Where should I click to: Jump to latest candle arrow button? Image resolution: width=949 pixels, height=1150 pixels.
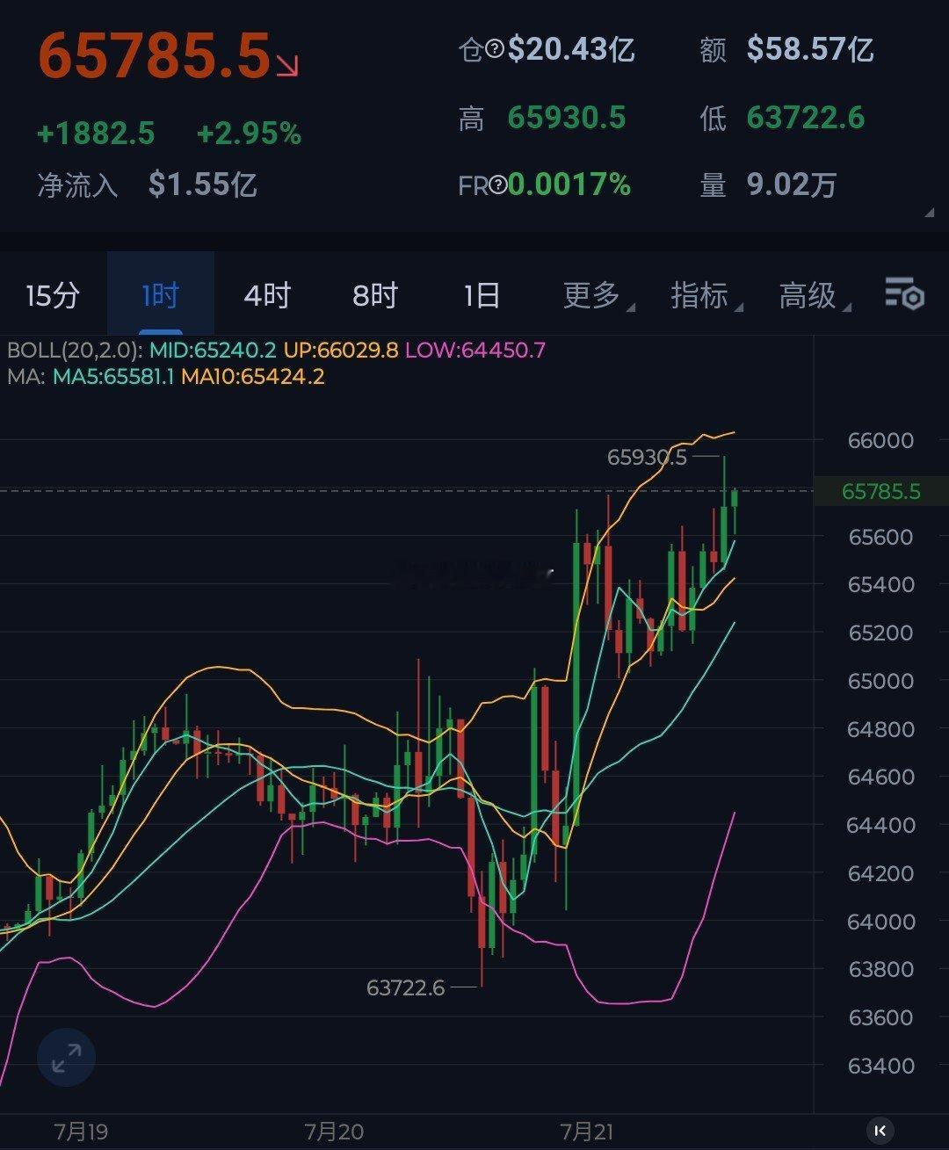[x=880, y=1130]
